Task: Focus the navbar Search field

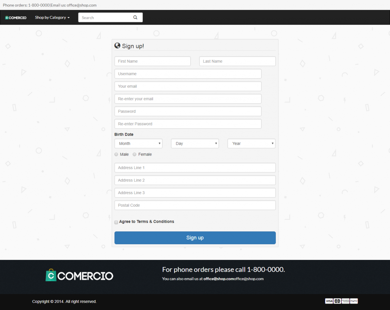Action: (105, 17)
